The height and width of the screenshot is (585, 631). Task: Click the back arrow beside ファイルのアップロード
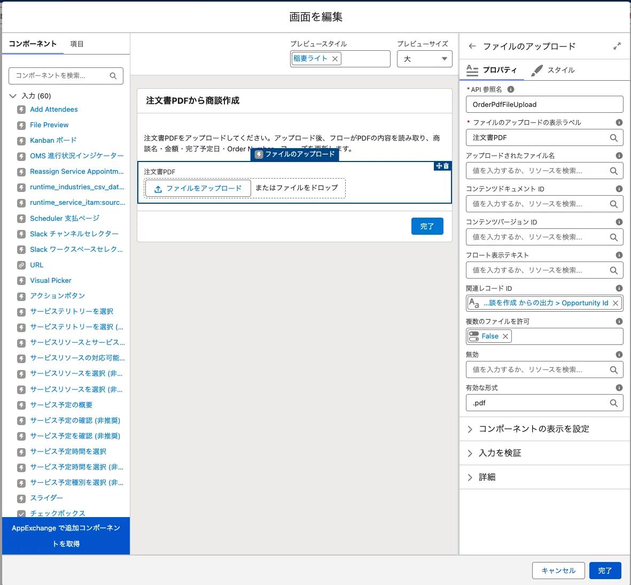(x=472, y=47)
